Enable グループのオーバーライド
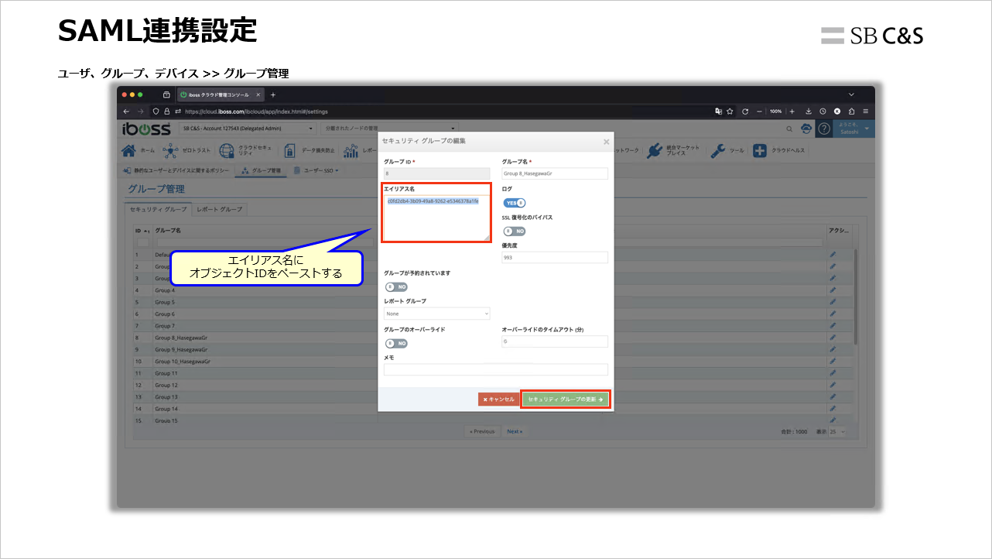Viewport: 992px width, 559px height. point(395,341)
